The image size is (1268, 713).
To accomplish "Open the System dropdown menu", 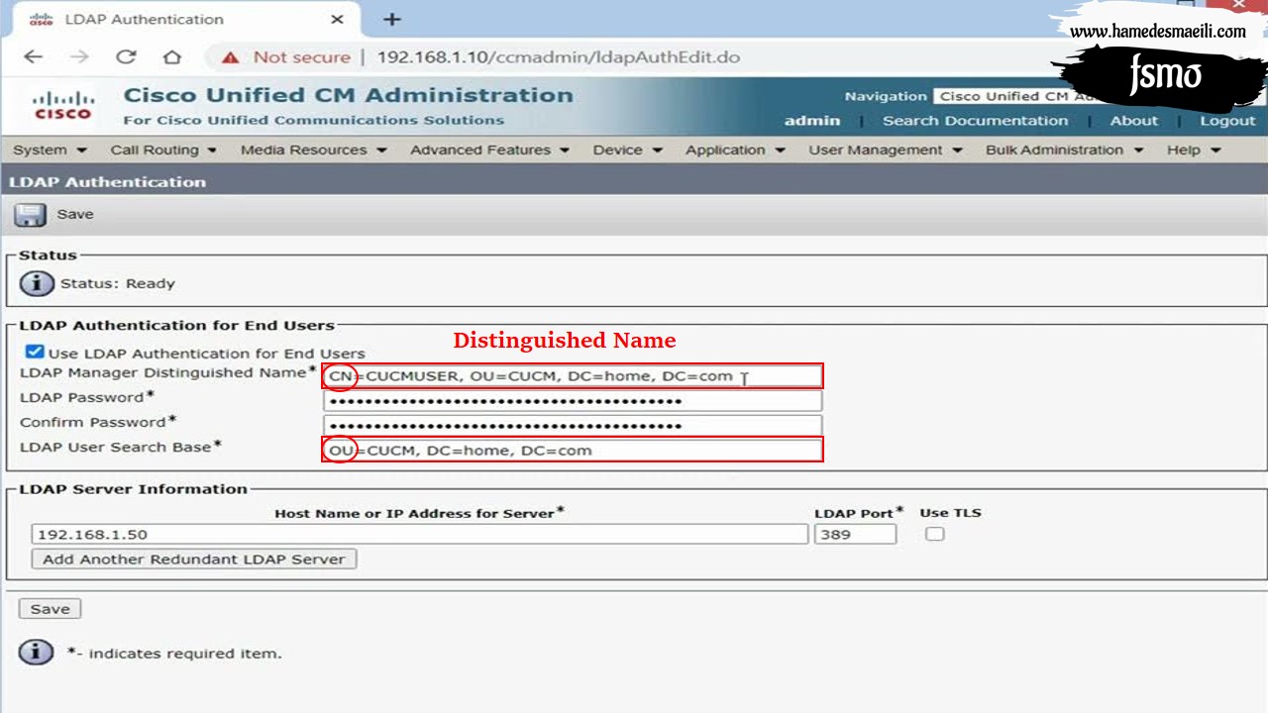I will pos(51,150).
